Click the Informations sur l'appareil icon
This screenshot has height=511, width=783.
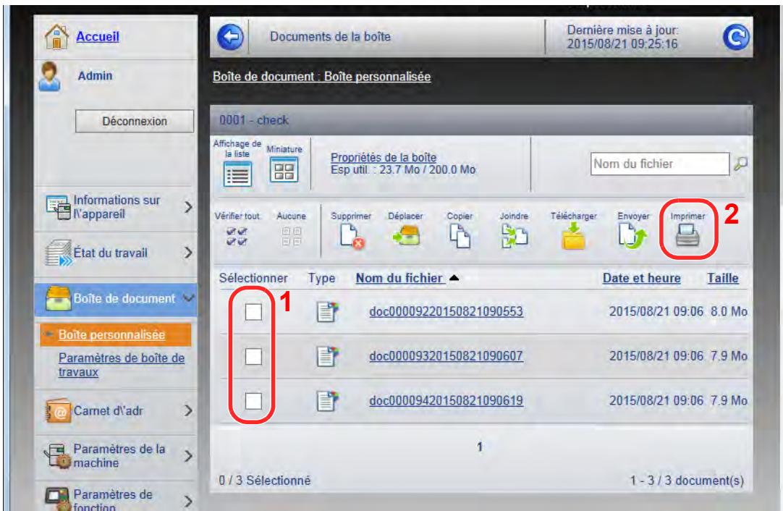(x=59, y=207)
